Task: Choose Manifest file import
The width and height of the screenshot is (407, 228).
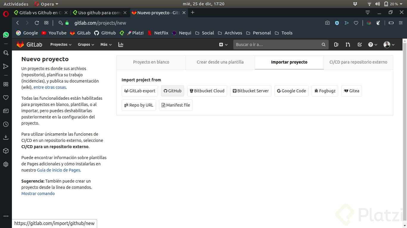Action: (x=176, y=105)
